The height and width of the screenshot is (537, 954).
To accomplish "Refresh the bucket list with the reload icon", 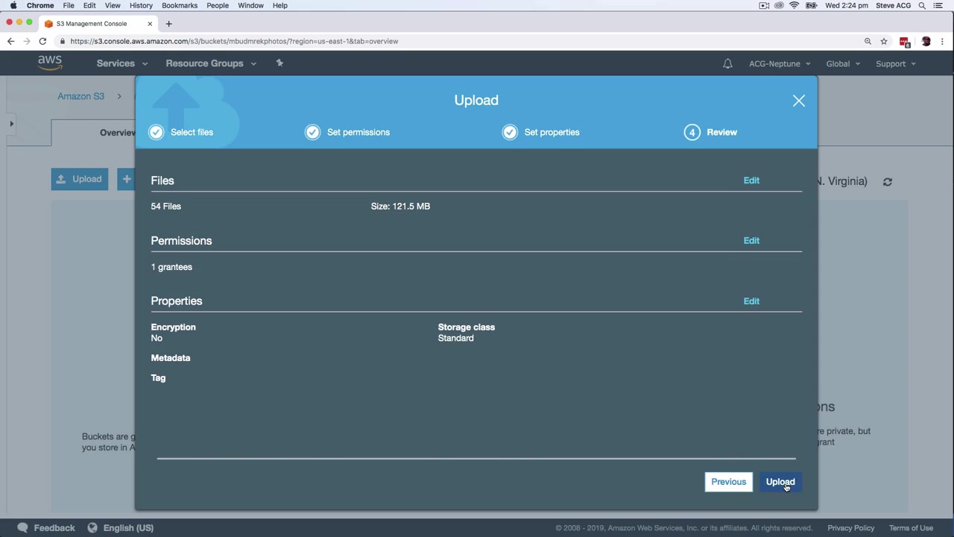I will 888,181.
